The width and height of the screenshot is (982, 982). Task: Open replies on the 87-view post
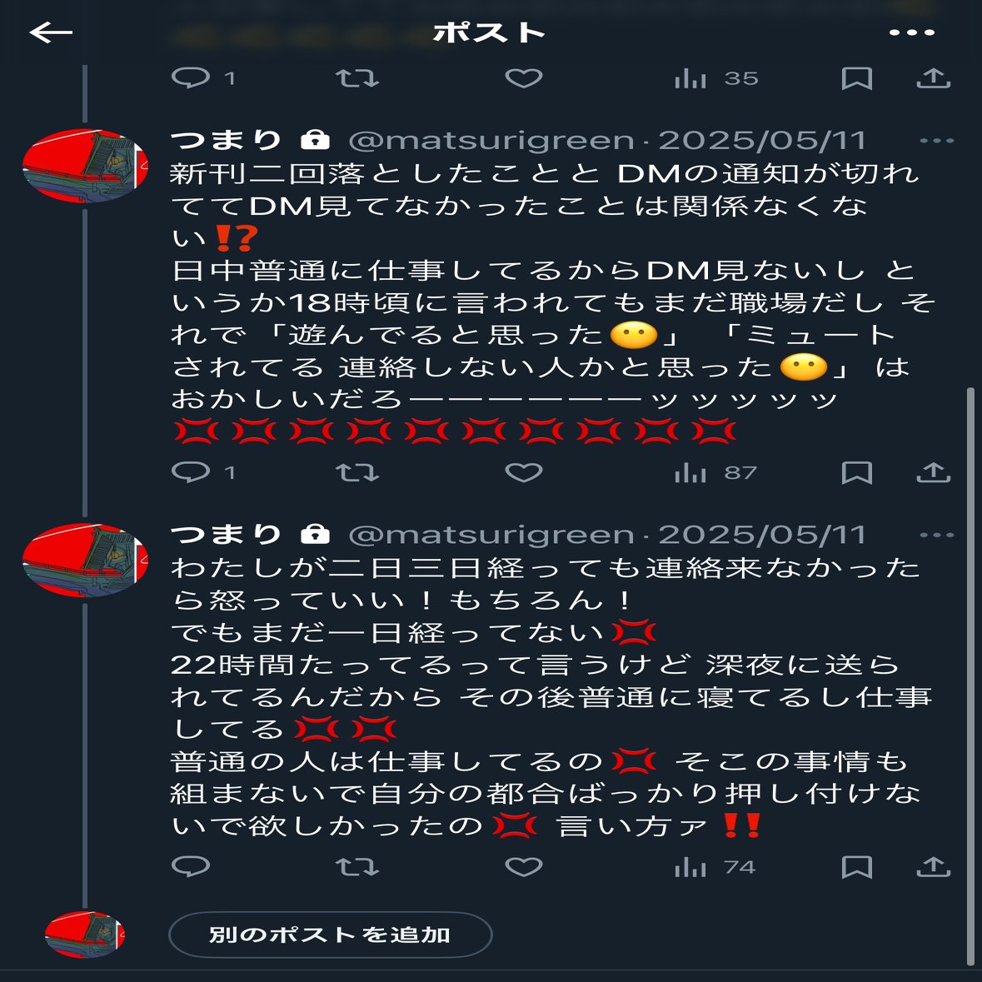point(191,472)
